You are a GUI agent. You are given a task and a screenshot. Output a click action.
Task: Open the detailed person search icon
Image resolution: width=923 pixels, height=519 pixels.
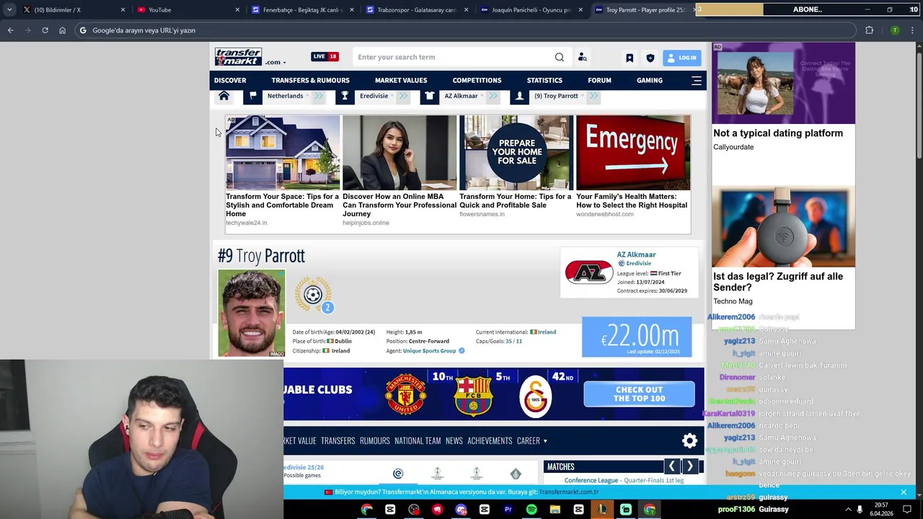coord(582,57)
